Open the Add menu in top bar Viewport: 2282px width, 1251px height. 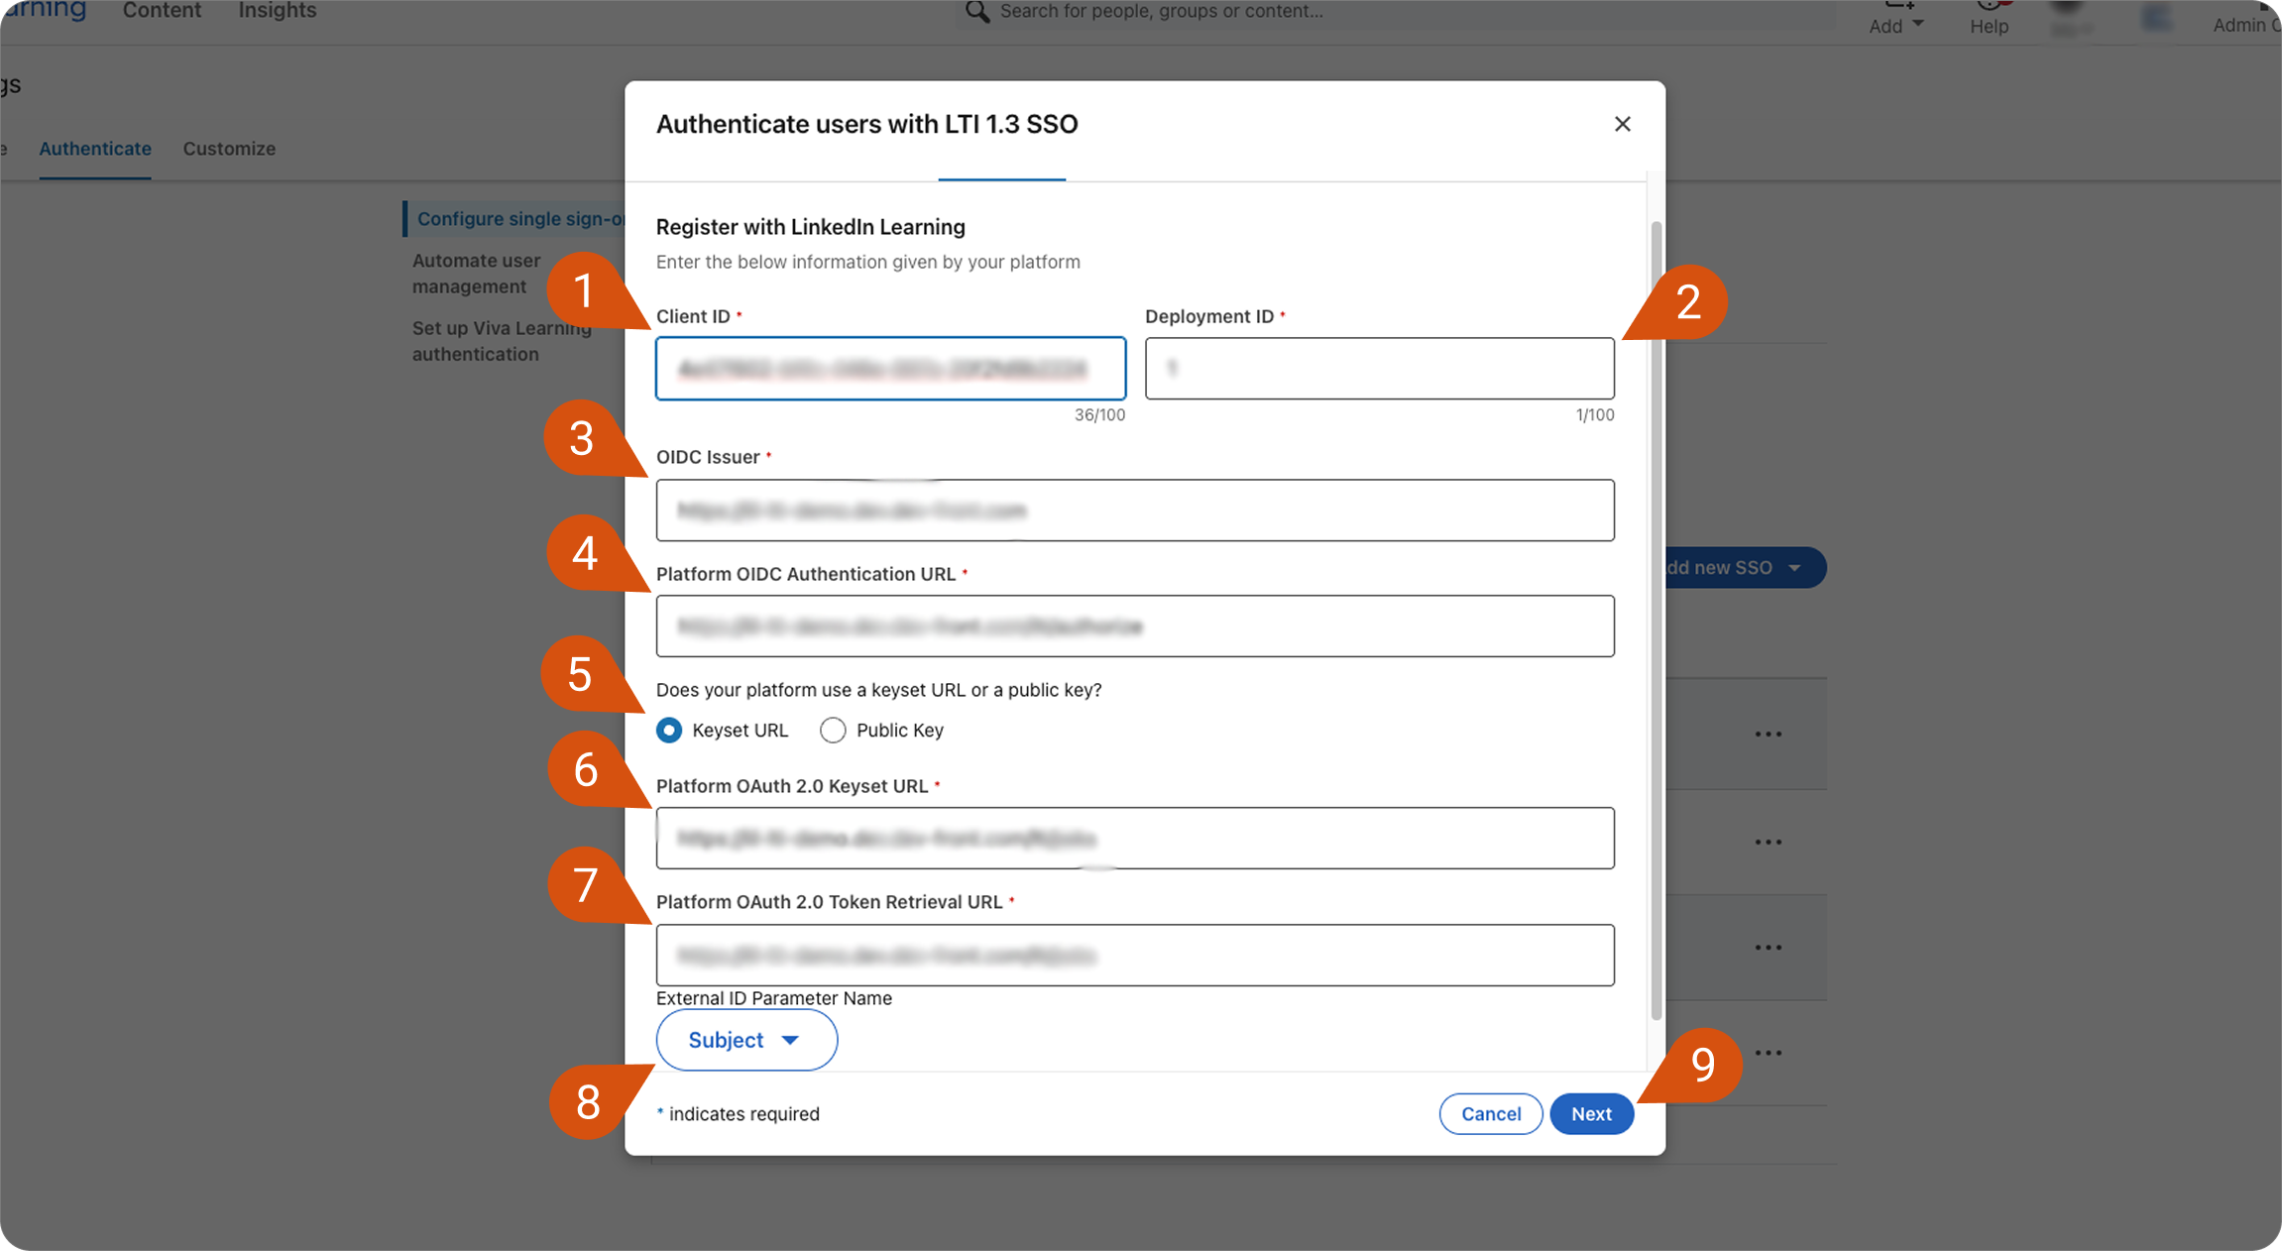[1896, 19]
